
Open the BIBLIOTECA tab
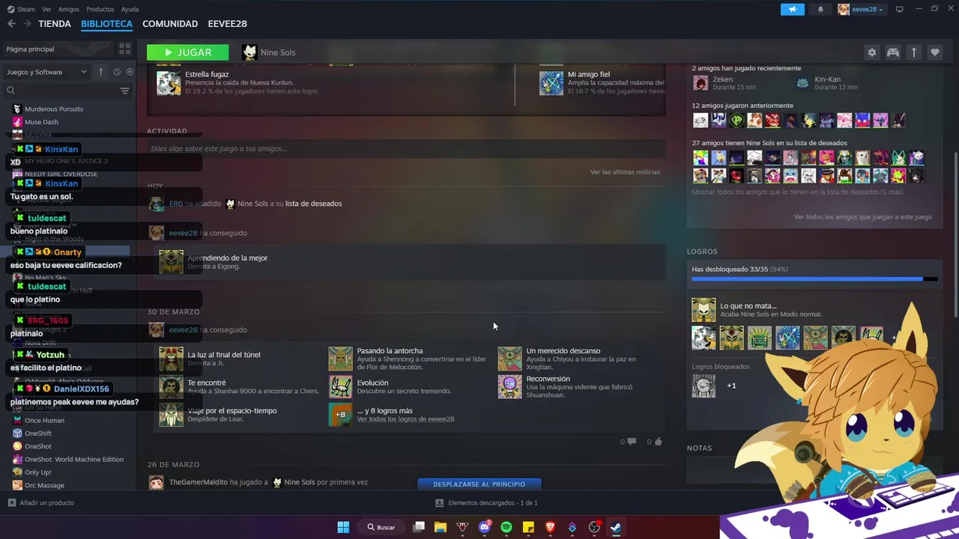tap(106, 24)
